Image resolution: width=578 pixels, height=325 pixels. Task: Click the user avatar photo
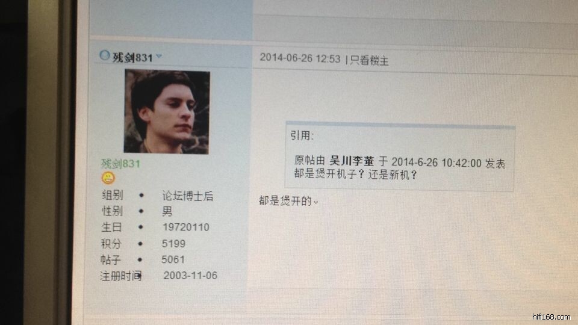[x=167, y=112]
